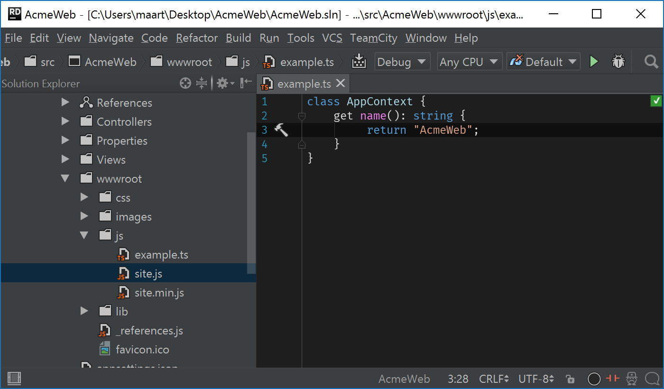This screenshot has height=389, width=664.
Task: Toggle tool window buttons icon at bottom left
Action: (x=14, y=378)
